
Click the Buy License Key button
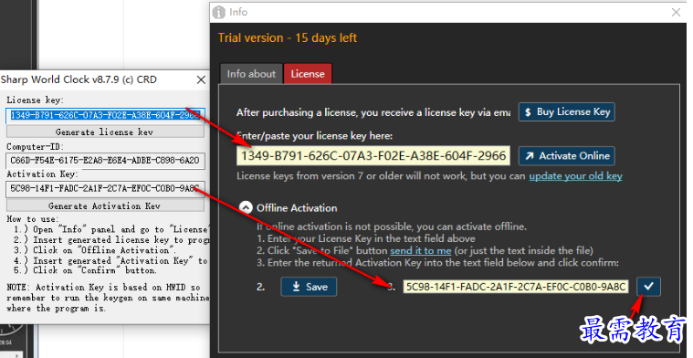567,111
